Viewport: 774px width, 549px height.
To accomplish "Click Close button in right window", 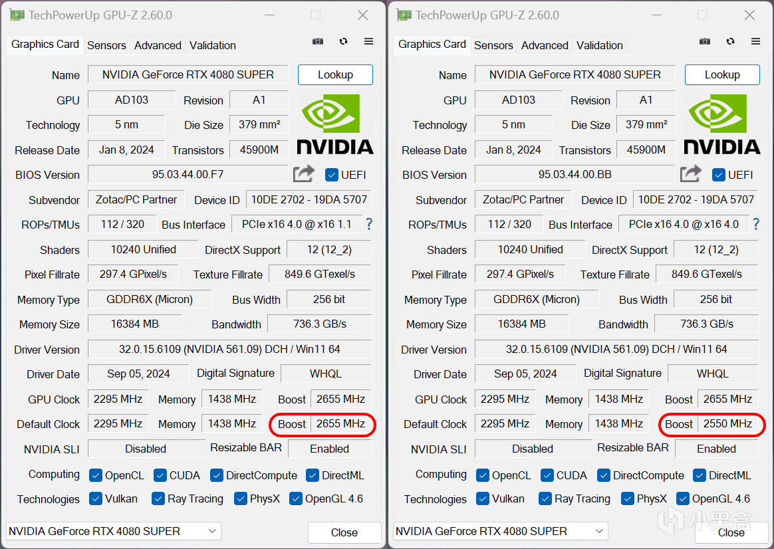I will pyautogui.click(x=731, y=533).
